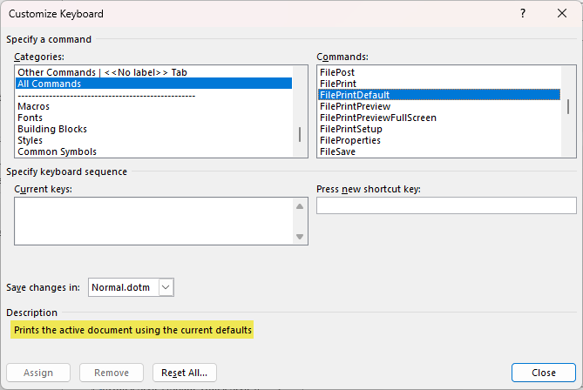This screenshot has height=390, width=583.
Task: Select Fonts in Categories list
Action: click(153, 118)
